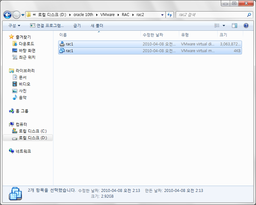This screenshot has height=205, width=256.
Task: Create new folder with 새 폴더
Action: coord(97,26)
